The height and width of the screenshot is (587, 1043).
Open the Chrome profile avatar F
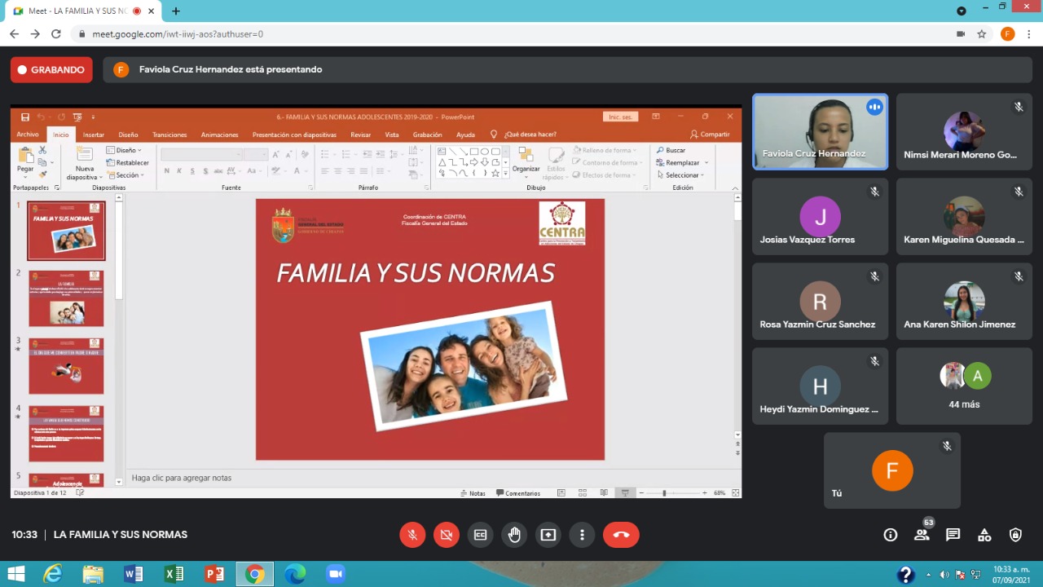tap(1007, 34)
